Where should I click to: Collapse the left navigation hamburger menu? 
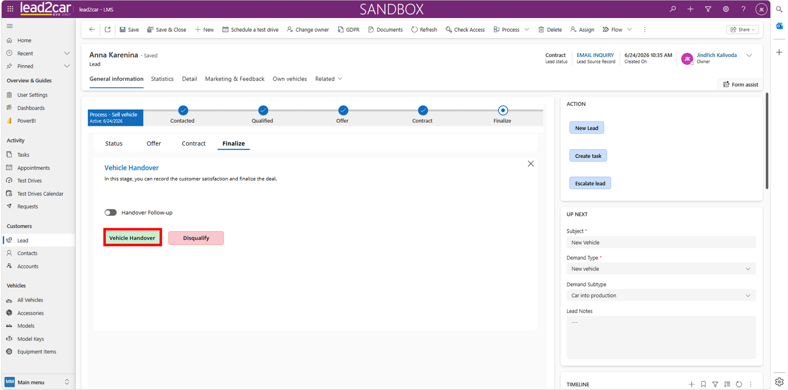[x=10, y=26]
